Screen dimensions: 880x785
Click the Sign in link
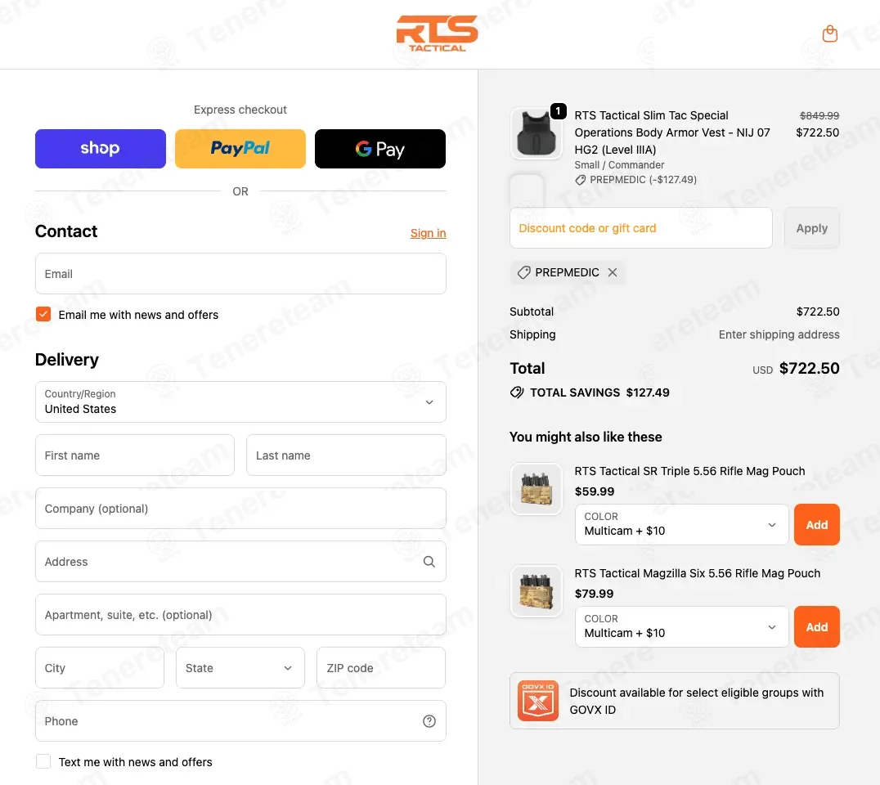click(429, 233)
